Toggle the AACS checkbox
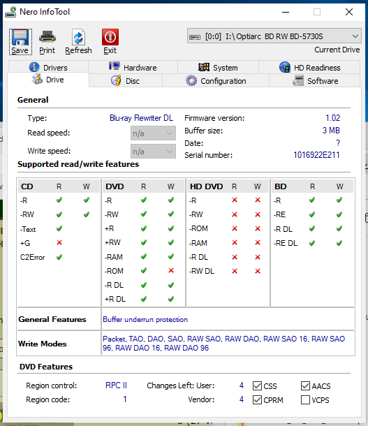The image size is (368, 426). point(305,385)
